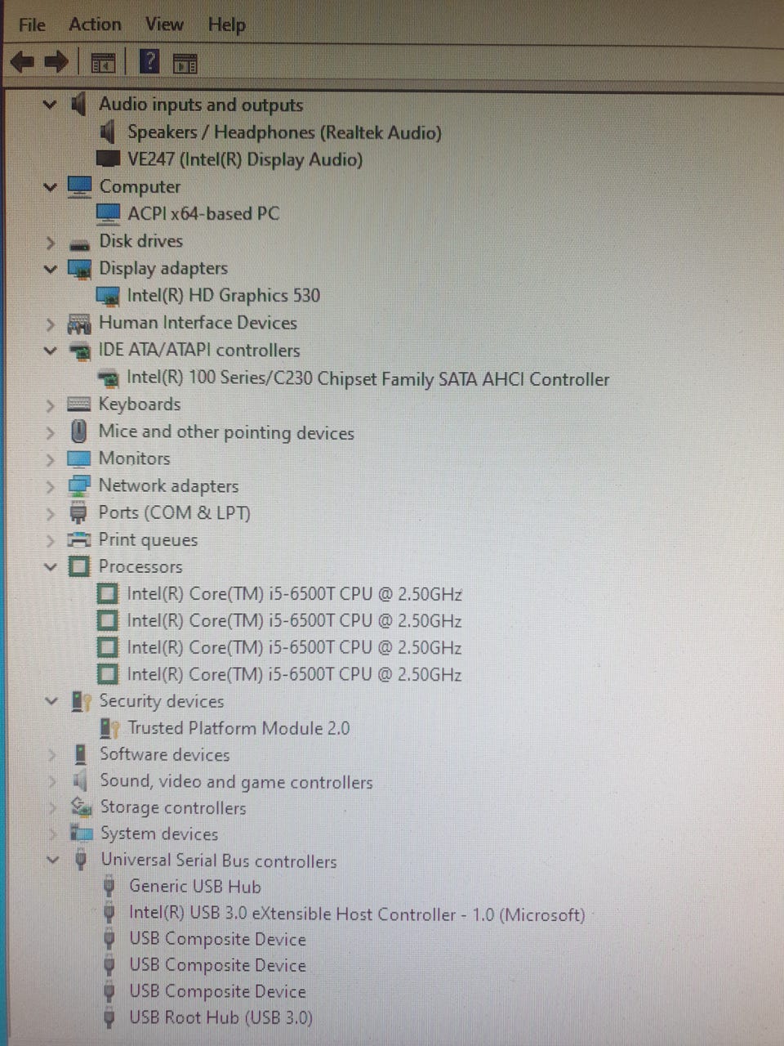
Task: Expand the Print queues category
Action: 50,541
